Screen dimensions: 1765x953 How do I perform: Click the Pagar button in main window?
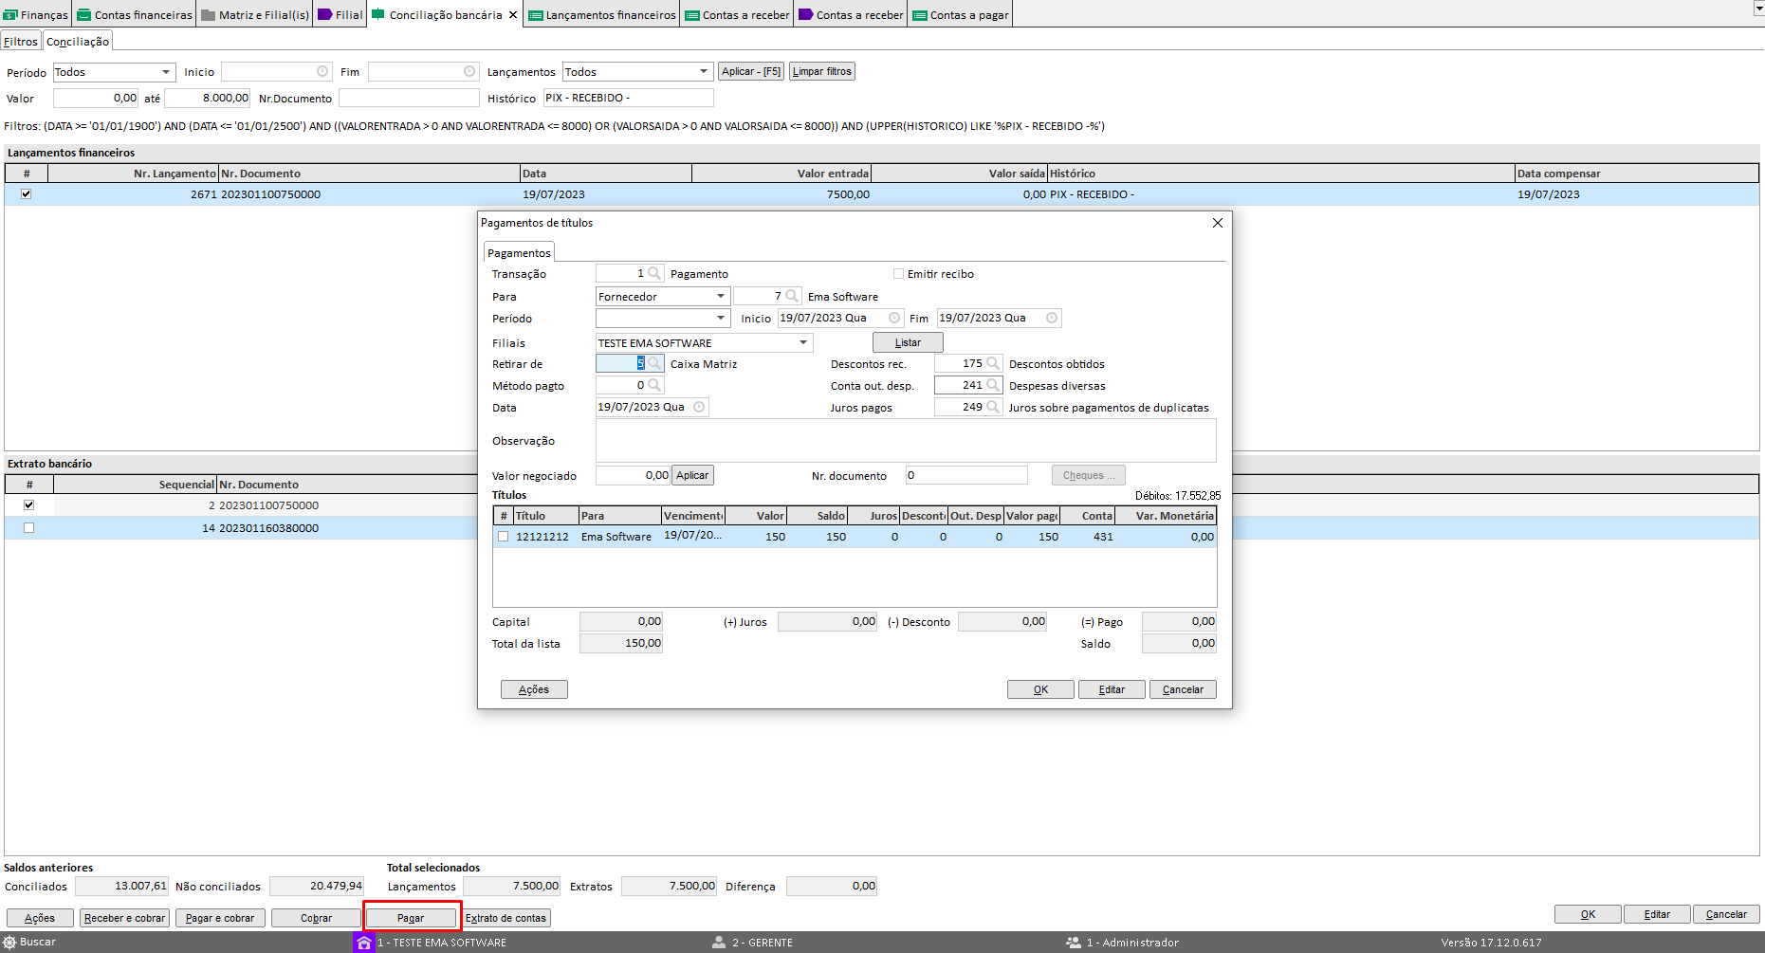pos(411,918)
